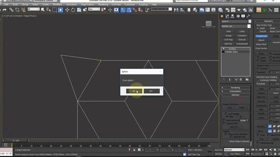Switch to Modify panel tab icon
The height and width of the screenshot is (157, 280).
(x=227, y=16)
